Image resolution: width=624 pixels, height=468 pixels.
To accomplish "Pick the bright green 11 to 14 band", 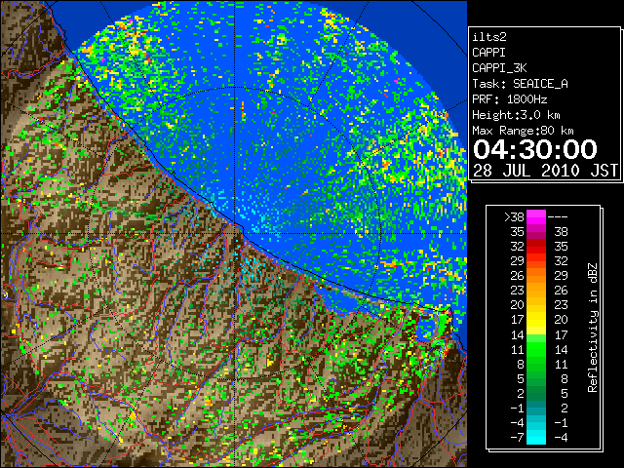I will 536,349.
